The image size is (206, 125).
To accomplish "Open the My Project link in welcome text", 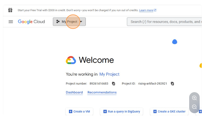I will 109,74.
